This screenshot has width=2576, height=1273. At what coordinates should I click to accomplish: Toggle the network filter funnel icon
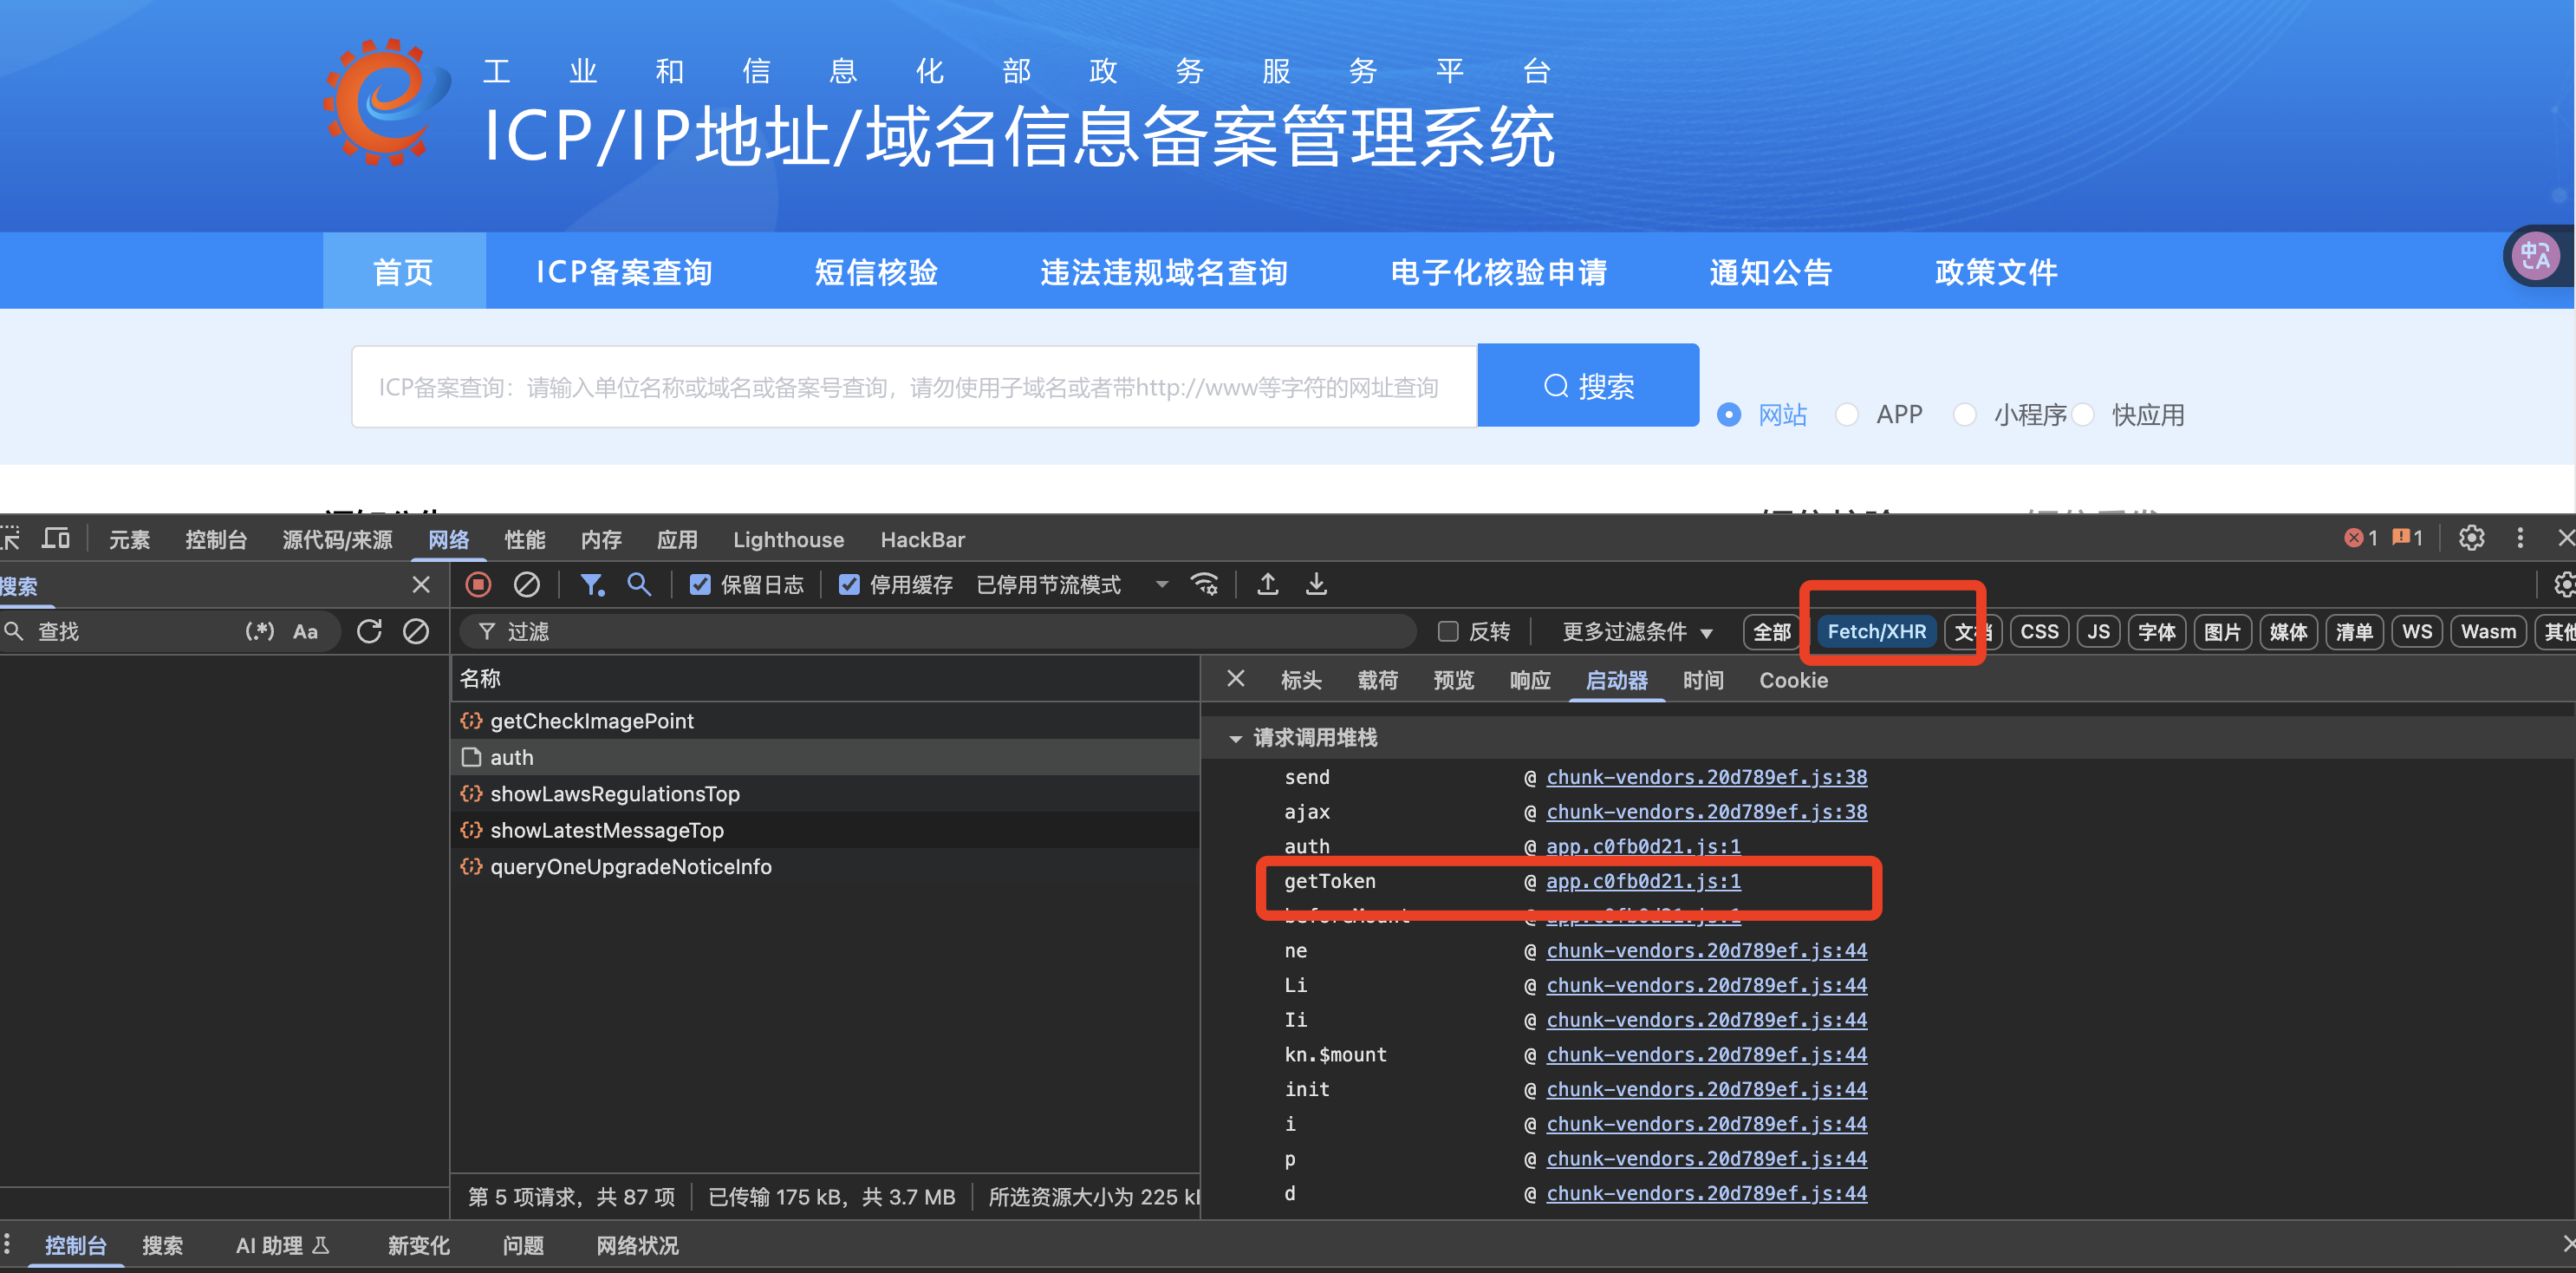point(592,584)
